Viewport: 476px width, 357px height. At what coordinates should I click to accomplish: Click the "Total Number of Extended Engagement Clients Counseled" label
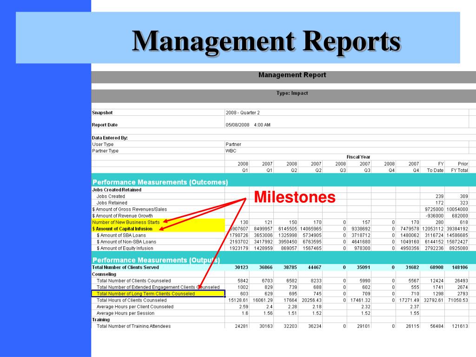click(158, 287)
